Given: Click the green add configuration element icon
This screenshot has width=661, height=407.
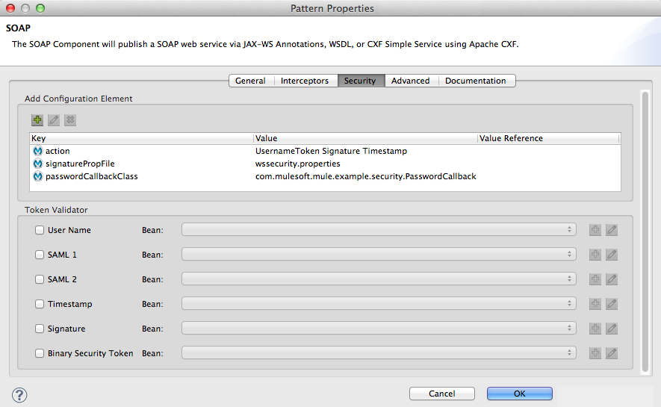Looking at the screenshot, I should pos(37,119).
